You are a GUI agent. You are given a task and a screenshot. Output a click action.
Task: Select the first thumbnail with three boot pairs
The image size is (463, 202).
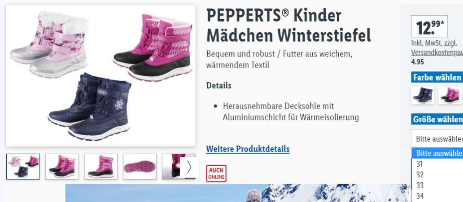coord(23,167)
